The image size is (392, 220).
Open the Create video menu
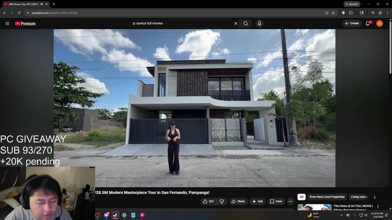tap(352, 24)
